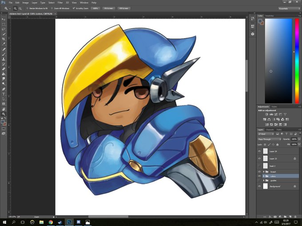Viewport: 302px width, 226px height.
Task: Show the hidden bottom layer group
Action: [259, 180]
